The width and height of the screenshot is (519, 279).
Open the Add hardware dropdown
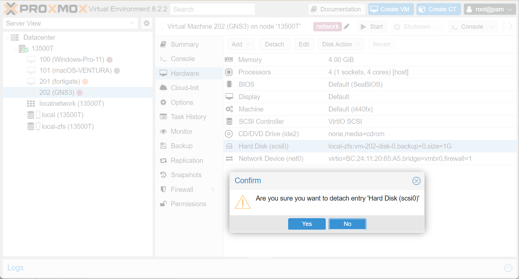[241, 44]
